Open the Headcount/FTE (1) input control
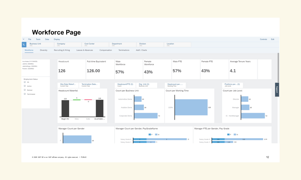 (125, 85)
